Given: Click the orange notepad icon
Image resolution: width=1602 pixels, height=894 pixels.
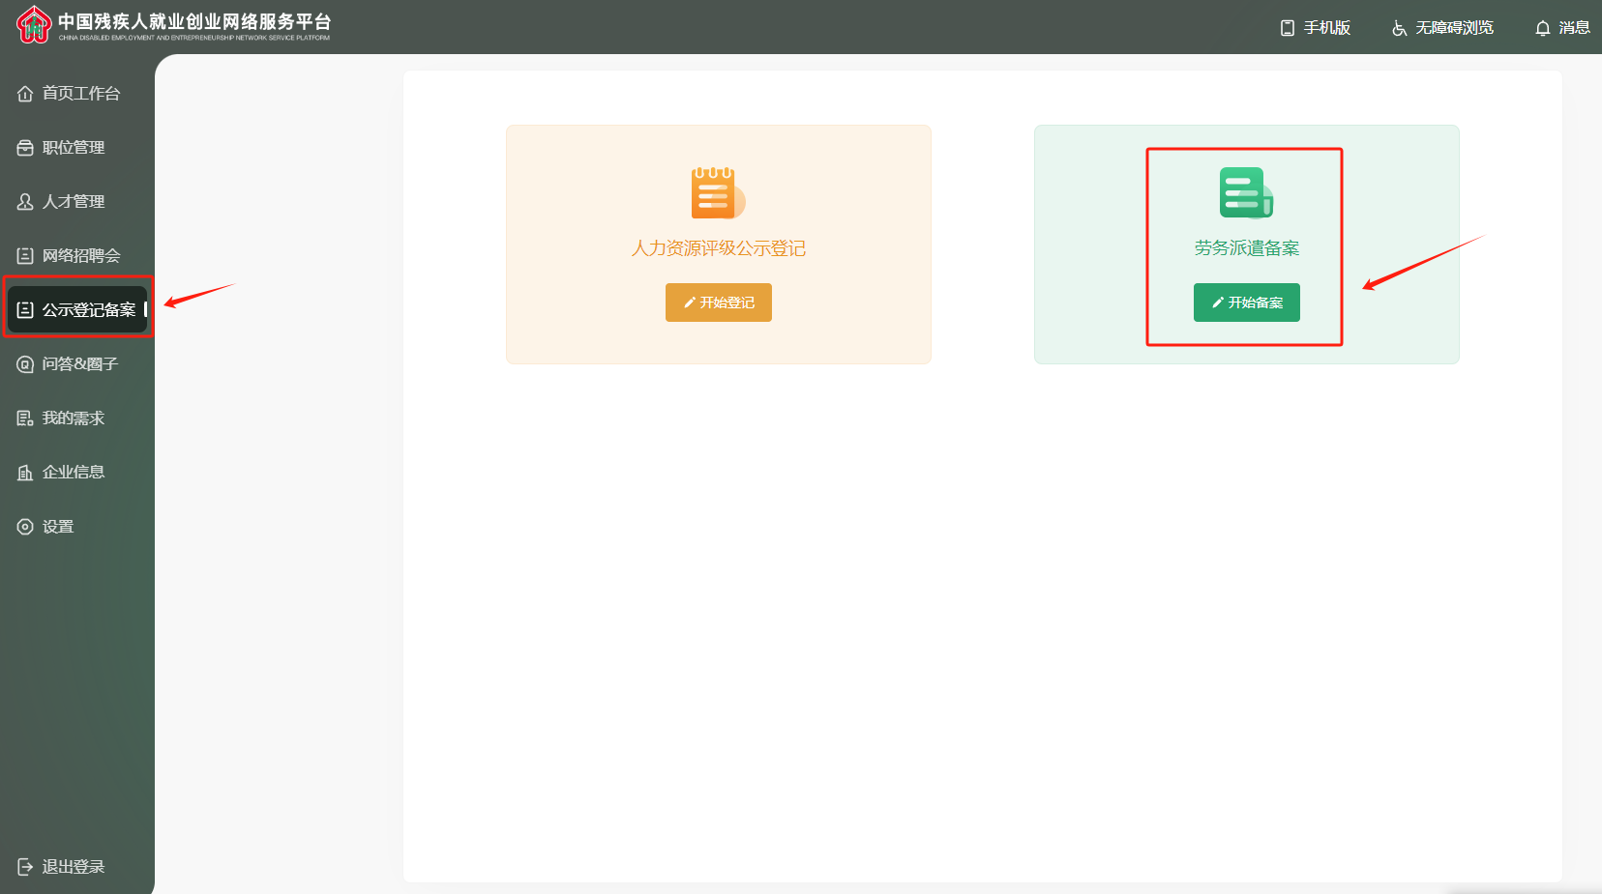Looking at the screenshot, I should point(717,192).
